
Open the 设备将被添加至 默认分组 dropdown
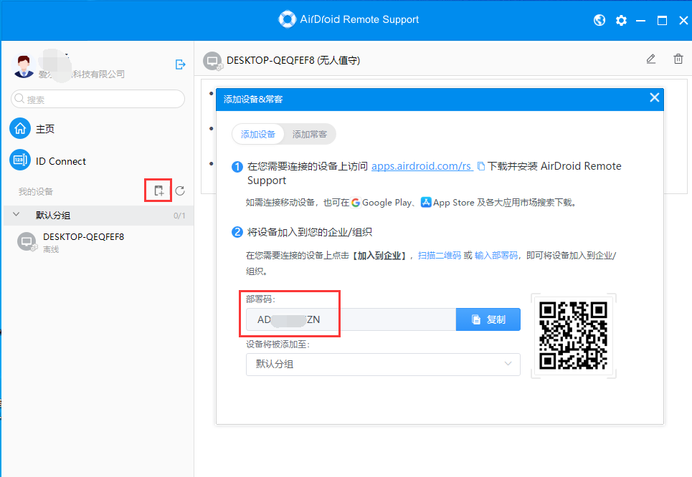pyautogui.click(x=383, y=364)
